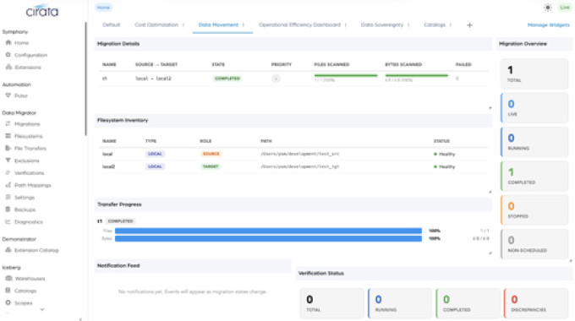Click the Live migrations card
The image size is (575, 321).
pos(534,108)
